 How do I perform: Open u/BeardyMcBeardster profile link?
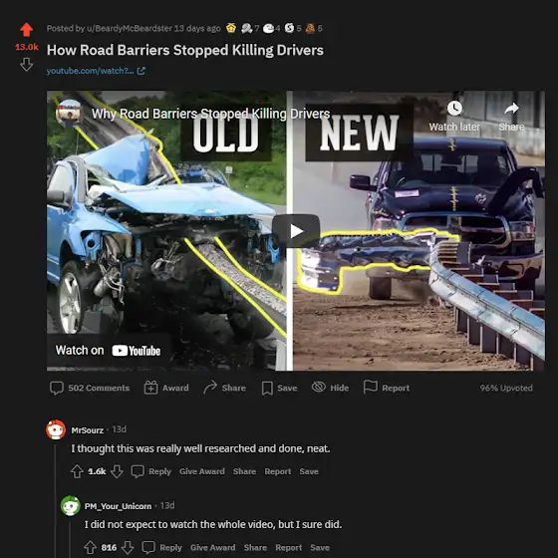130,29
